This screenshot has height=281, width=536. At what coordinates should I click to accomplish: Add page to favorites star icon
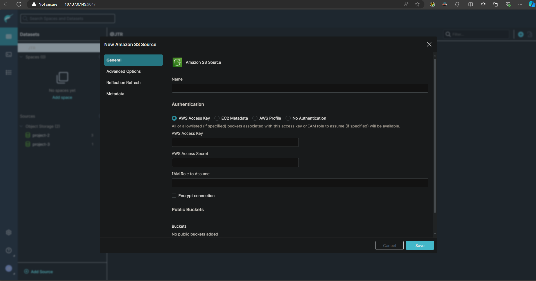tap(417, 4)
